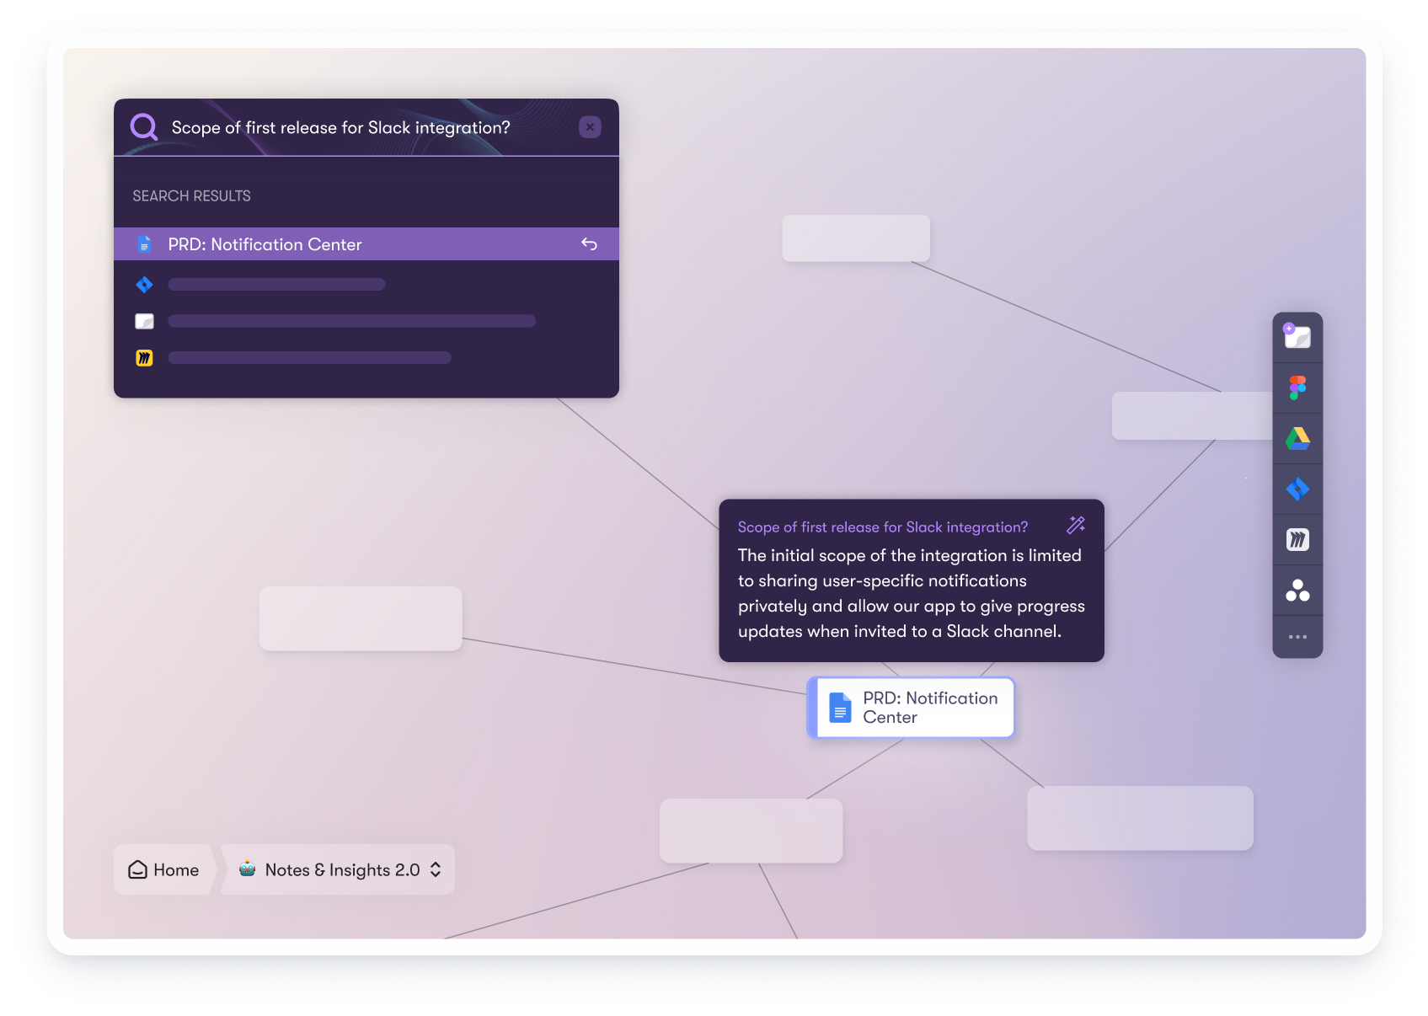The image size is (1428, 1016).
Task: Open the Jira search result row
Action: click(366, 285)
